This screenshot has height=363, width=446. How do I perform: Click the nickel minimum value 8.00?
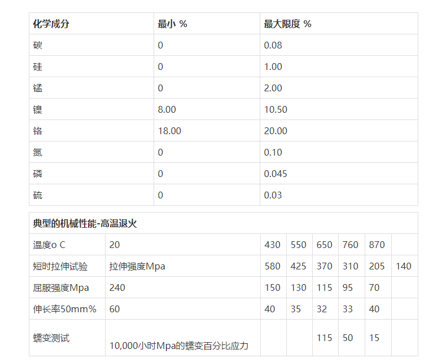point(167,110)
